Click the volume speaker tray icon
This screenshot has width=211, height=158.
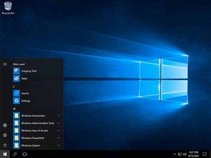tap(185, 154)
